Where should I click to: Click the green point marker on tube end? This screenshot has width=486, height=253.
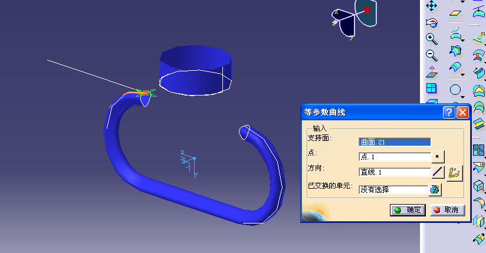click(x=146, y=93)
